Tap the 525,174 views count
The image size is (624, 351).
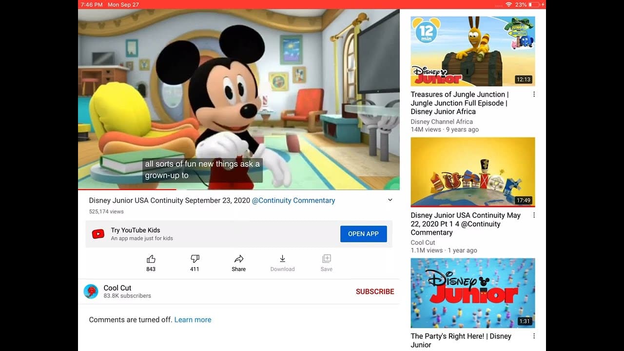pyautogui.click(x=106, y=212)
